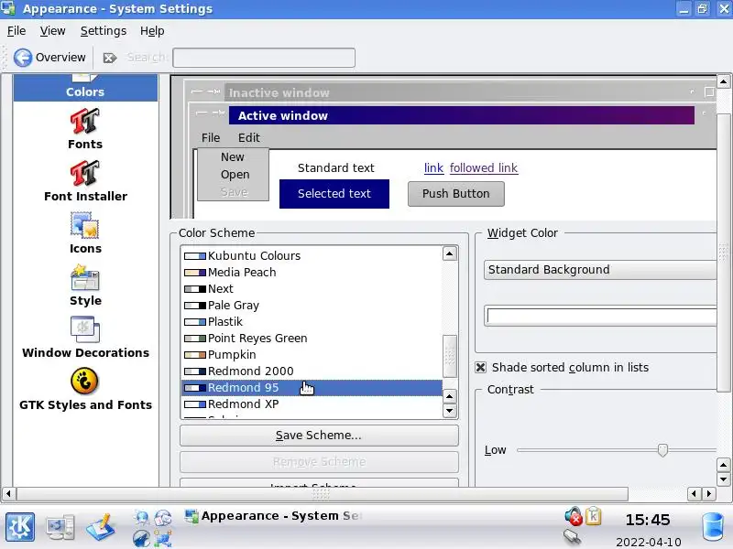Click File in the preview window
Screen dimensions: 733x549
click(x=211, y=138)
